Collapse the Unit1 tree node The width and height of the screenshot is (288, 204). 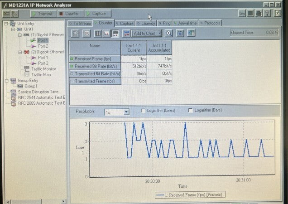(13, 29)
